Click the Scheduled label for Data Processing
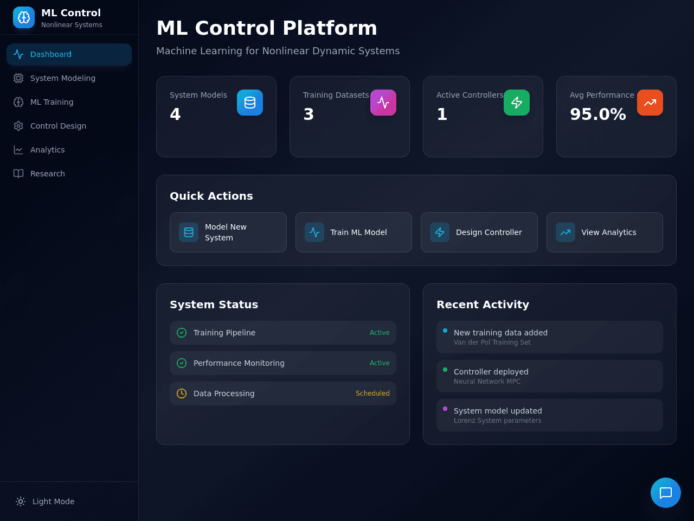694x521 pixels. pos(372,393)
